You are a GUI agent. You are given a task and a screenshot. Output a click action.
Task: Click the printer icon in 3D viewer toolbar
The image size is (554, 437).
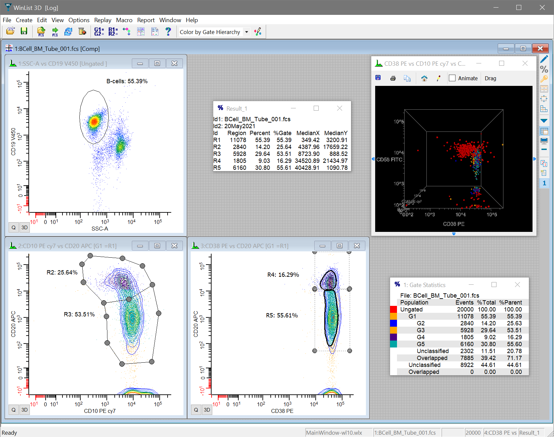coord(393,78)
